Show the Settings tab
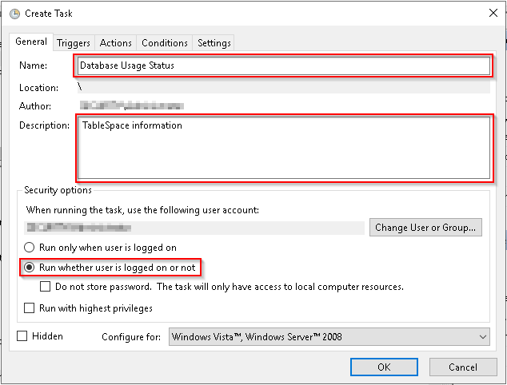507x385 pixels. click(x=214, y=43)
